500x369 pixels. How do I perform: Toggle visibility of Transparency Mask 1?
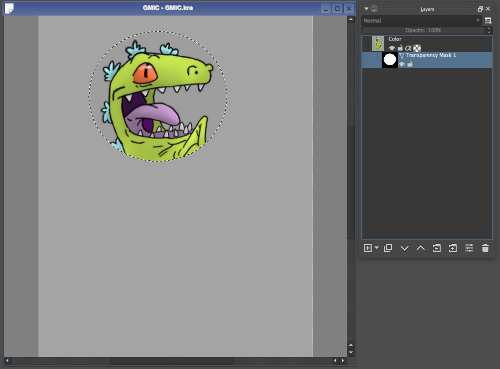pos(402,64)
